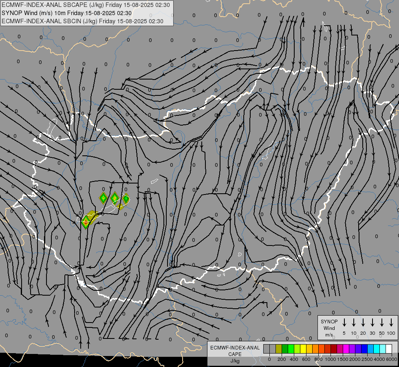Image resolution: width=399 pixels, height=367 pixels.
Task: Click the title line 'ECMWF-INDEX-ANAL SBCAPE (J/kg)'
Action: (53, 5)
